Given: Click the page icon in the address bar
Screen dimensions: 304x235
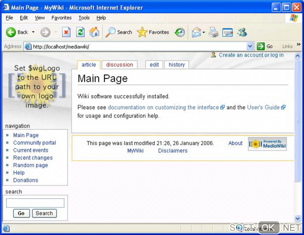Looking at the screenshot, I should (28, 47).
